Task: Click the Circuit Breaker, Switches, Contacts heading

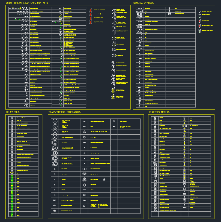Action: [27, 3]
